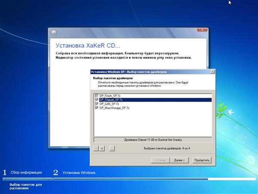This screenshot has height=194, width=258.
Task: Click the 'Выбрано пакетов драйверов: 4 из 4' text
Action: (x=167, y=148)
